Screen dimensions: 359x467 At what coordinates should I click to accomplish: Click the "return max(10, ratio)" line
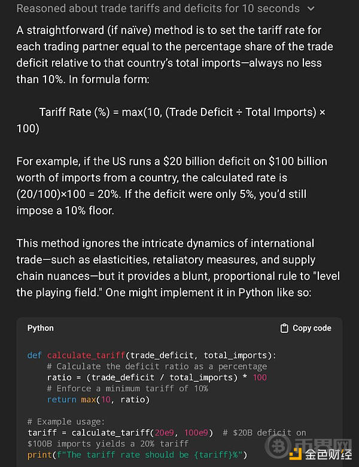[98, 399]
